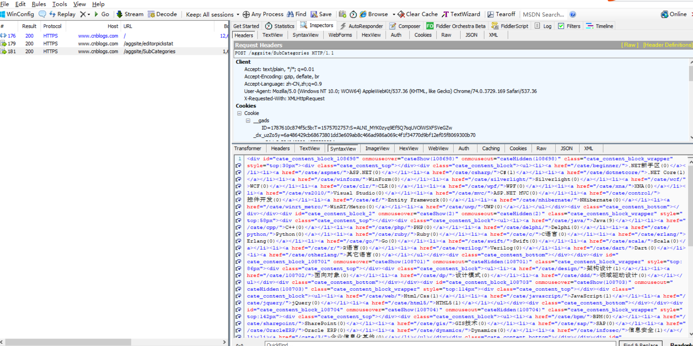Sort sessions by Host column

pos(93,26)
